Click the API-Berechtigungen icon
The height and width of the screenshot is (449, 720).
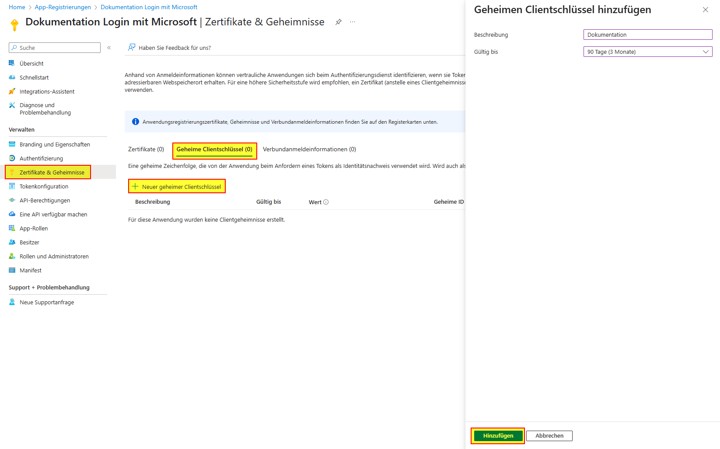12,200
